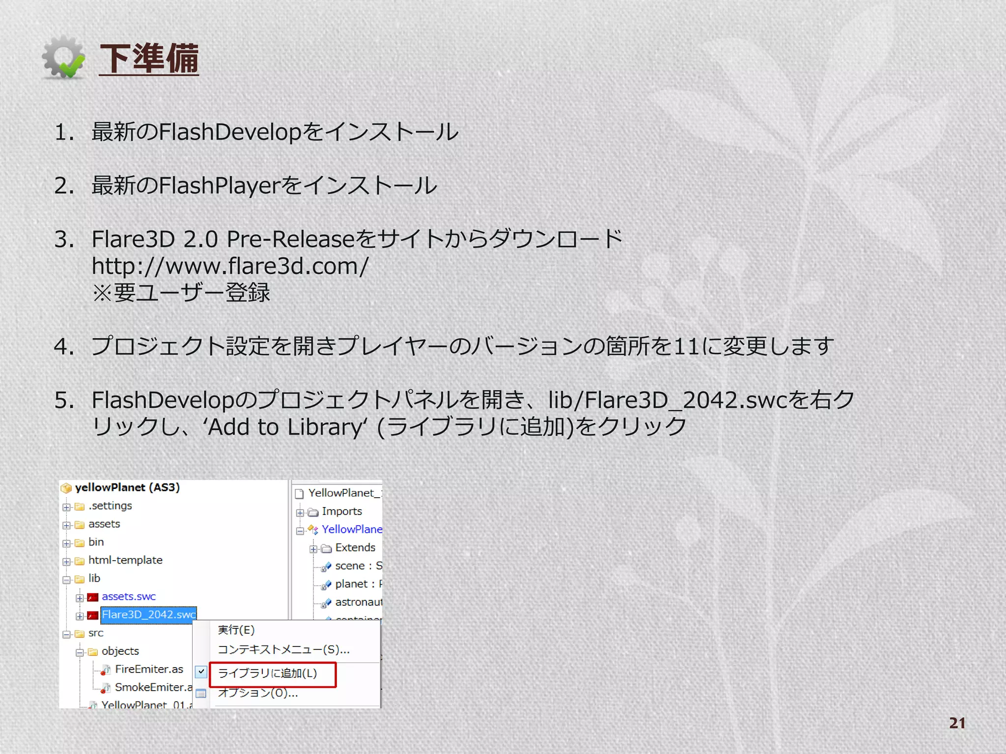This screenshot has width=1006, height=754.
Task: Choose コンテキストメニュー(S)... from the context menu
Action: (x=283, y=649)
